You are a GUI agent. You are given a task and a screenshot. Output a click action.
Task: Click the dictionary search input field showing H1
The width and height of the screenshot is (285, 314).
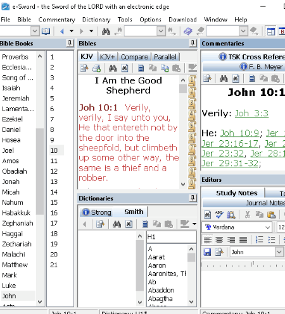click(x=172, y=237)
